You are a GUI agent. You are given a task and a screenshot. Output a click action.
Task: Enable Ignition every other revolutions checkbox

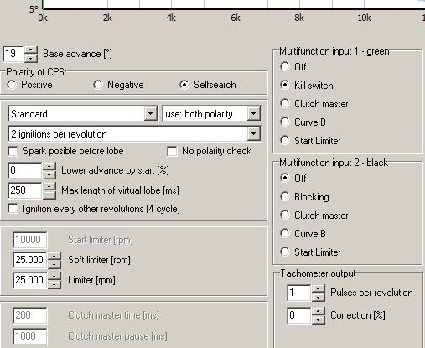[x=13, y=209]
